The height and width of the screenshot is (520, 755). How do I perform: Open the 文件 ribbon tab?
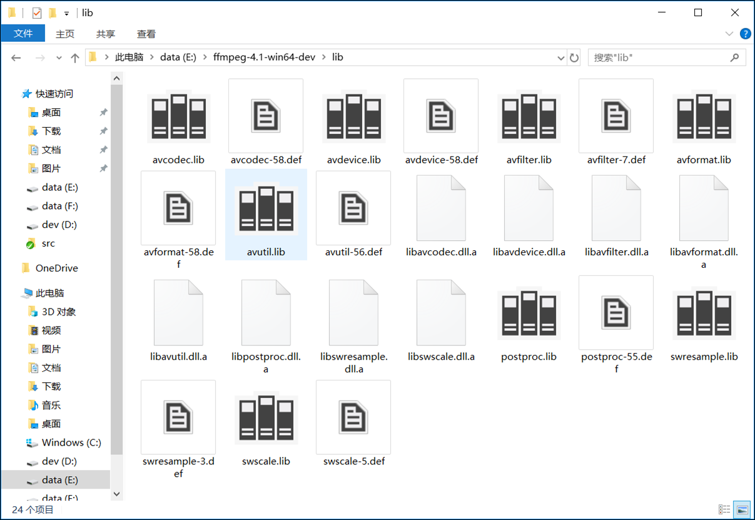click(23, 34)
